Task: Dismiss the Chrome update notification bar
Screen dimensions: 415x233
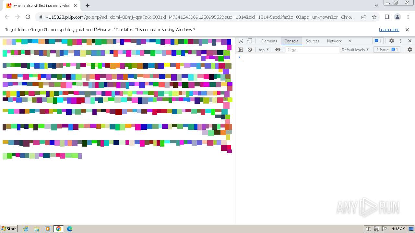Action: [x=407, y=29]
